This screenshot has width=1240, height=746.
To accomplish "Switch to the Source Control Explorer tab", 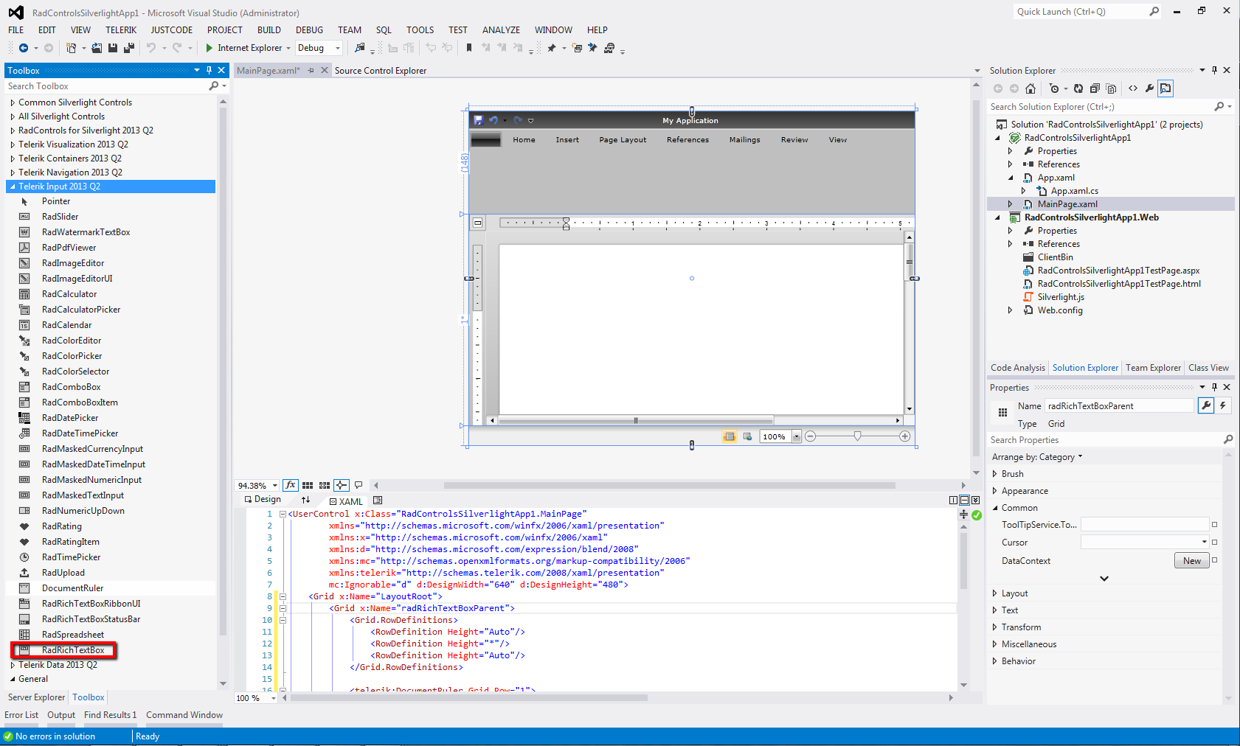I will point(381,71).
